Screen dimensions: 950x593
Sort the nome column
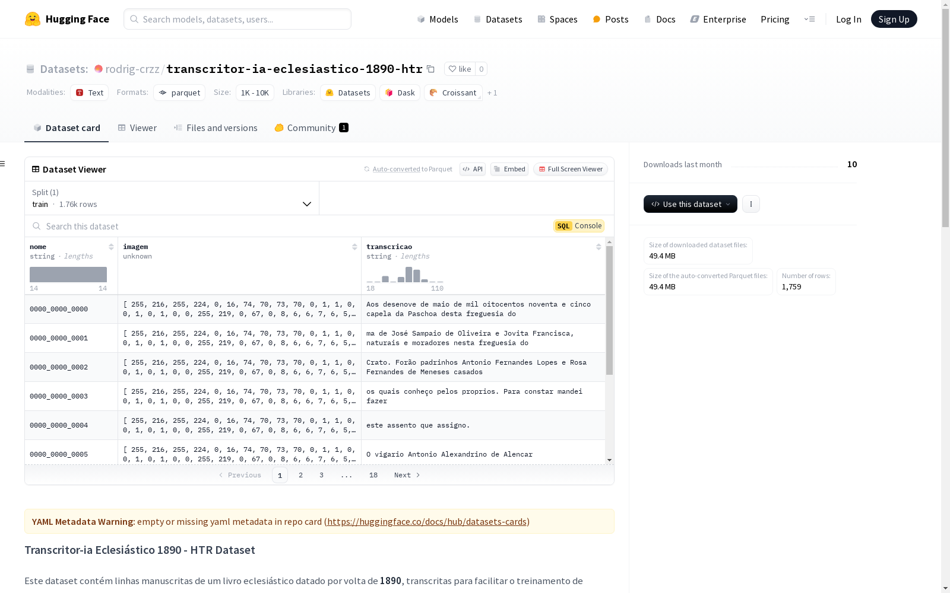coord(111,247)
